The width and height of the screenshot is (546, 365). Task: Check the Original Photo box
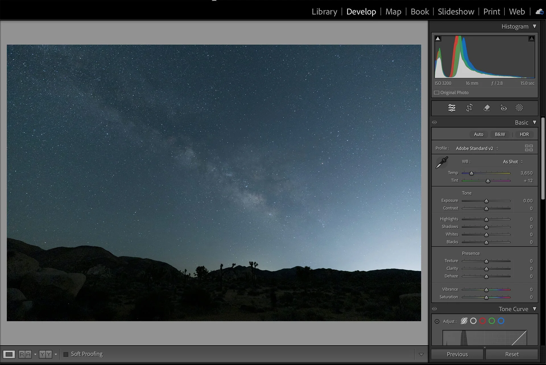click(437, 93)
